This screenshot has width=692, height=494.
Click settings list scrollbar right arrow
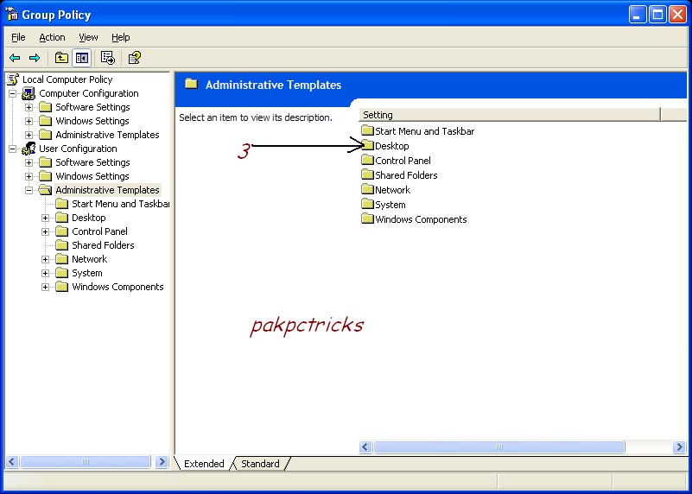[679, 446]
